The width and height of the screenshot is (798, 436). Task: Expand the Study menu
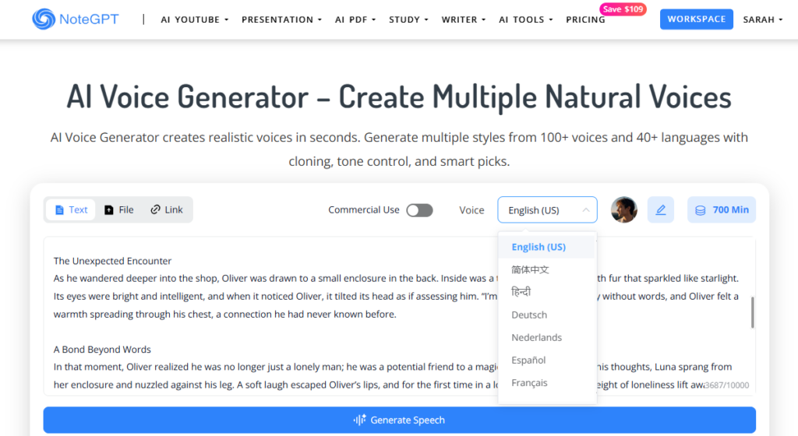pyautogui.click(x=408, y=19)
